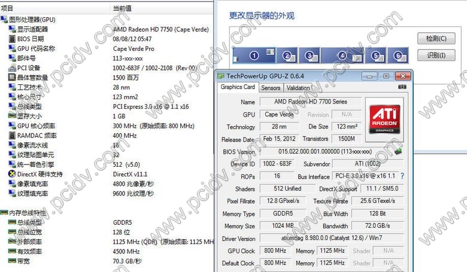Click the Pixel Fillrate field 12.8 GPixel/s

pos(283,201)
